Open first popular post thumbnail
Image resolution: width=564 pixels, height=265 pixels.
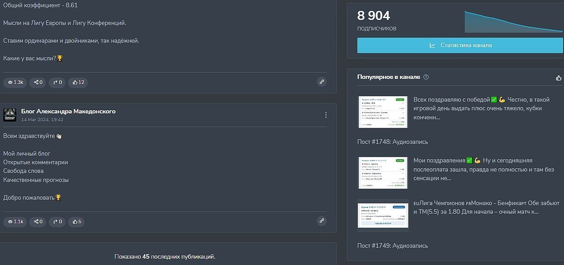[383, 112]
